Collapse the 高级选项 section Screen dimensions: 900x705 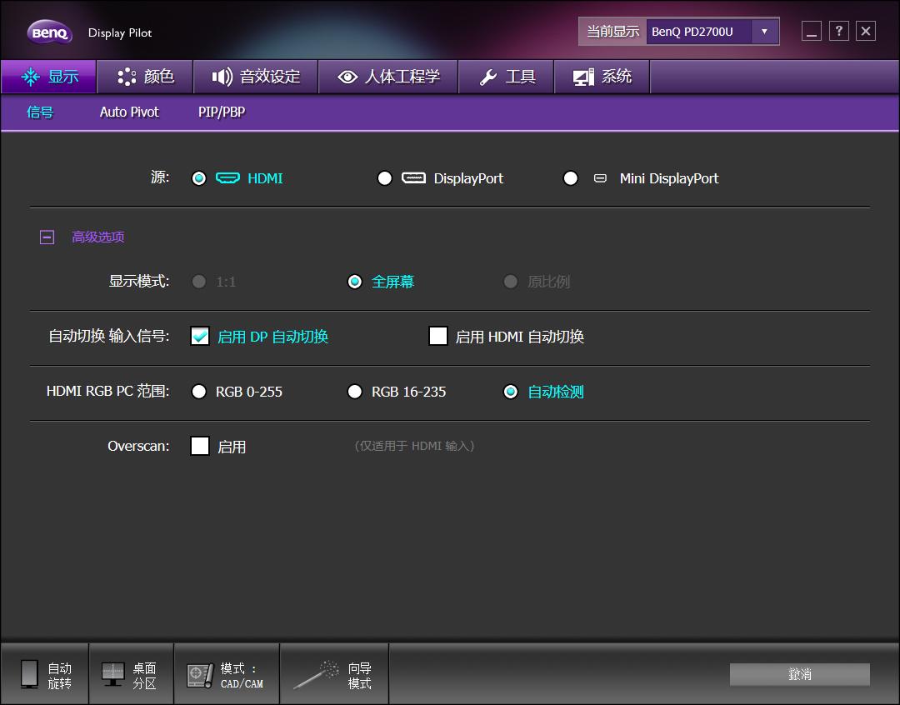coord(47,237)
